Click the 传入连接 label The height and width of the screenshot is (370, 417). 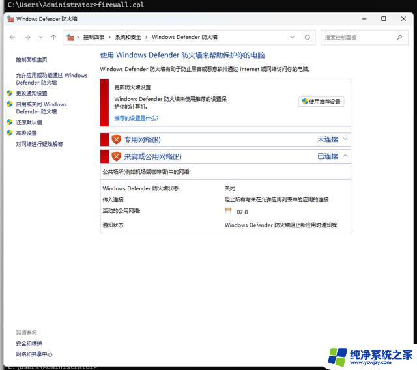point(113,199)
